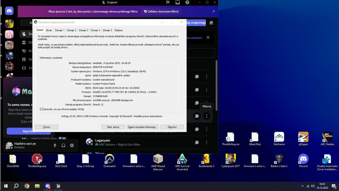Switch to the Ekran tab in DxDiag
This screenshot has width=339, height=191.
tap(49, 30)
